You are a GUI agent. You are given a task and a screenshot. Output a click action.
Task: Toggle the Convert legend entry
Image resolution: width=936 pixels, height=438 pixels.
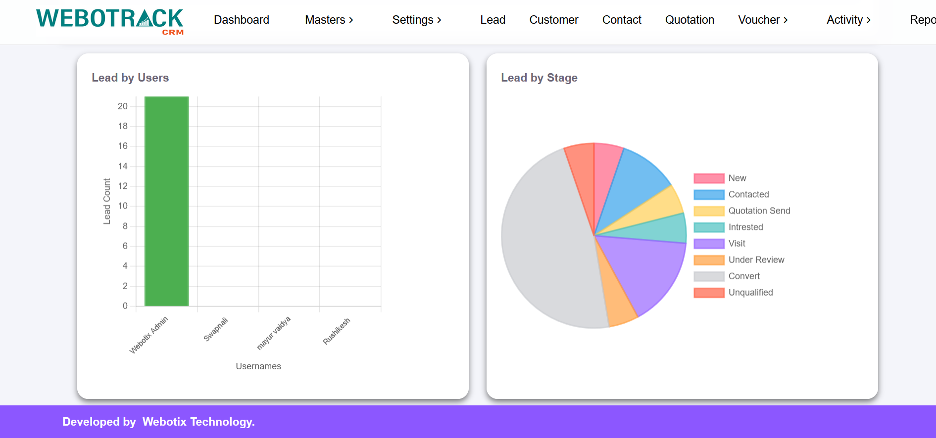pyautogui.click(x=709, y=276)
